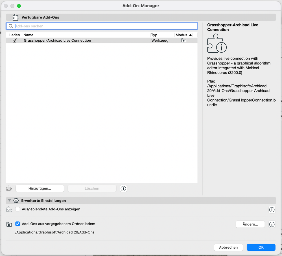Click the magnifier icon in the search field
Image resolution: width=282 pixels, height=256 pixels.
pos(11,26)
